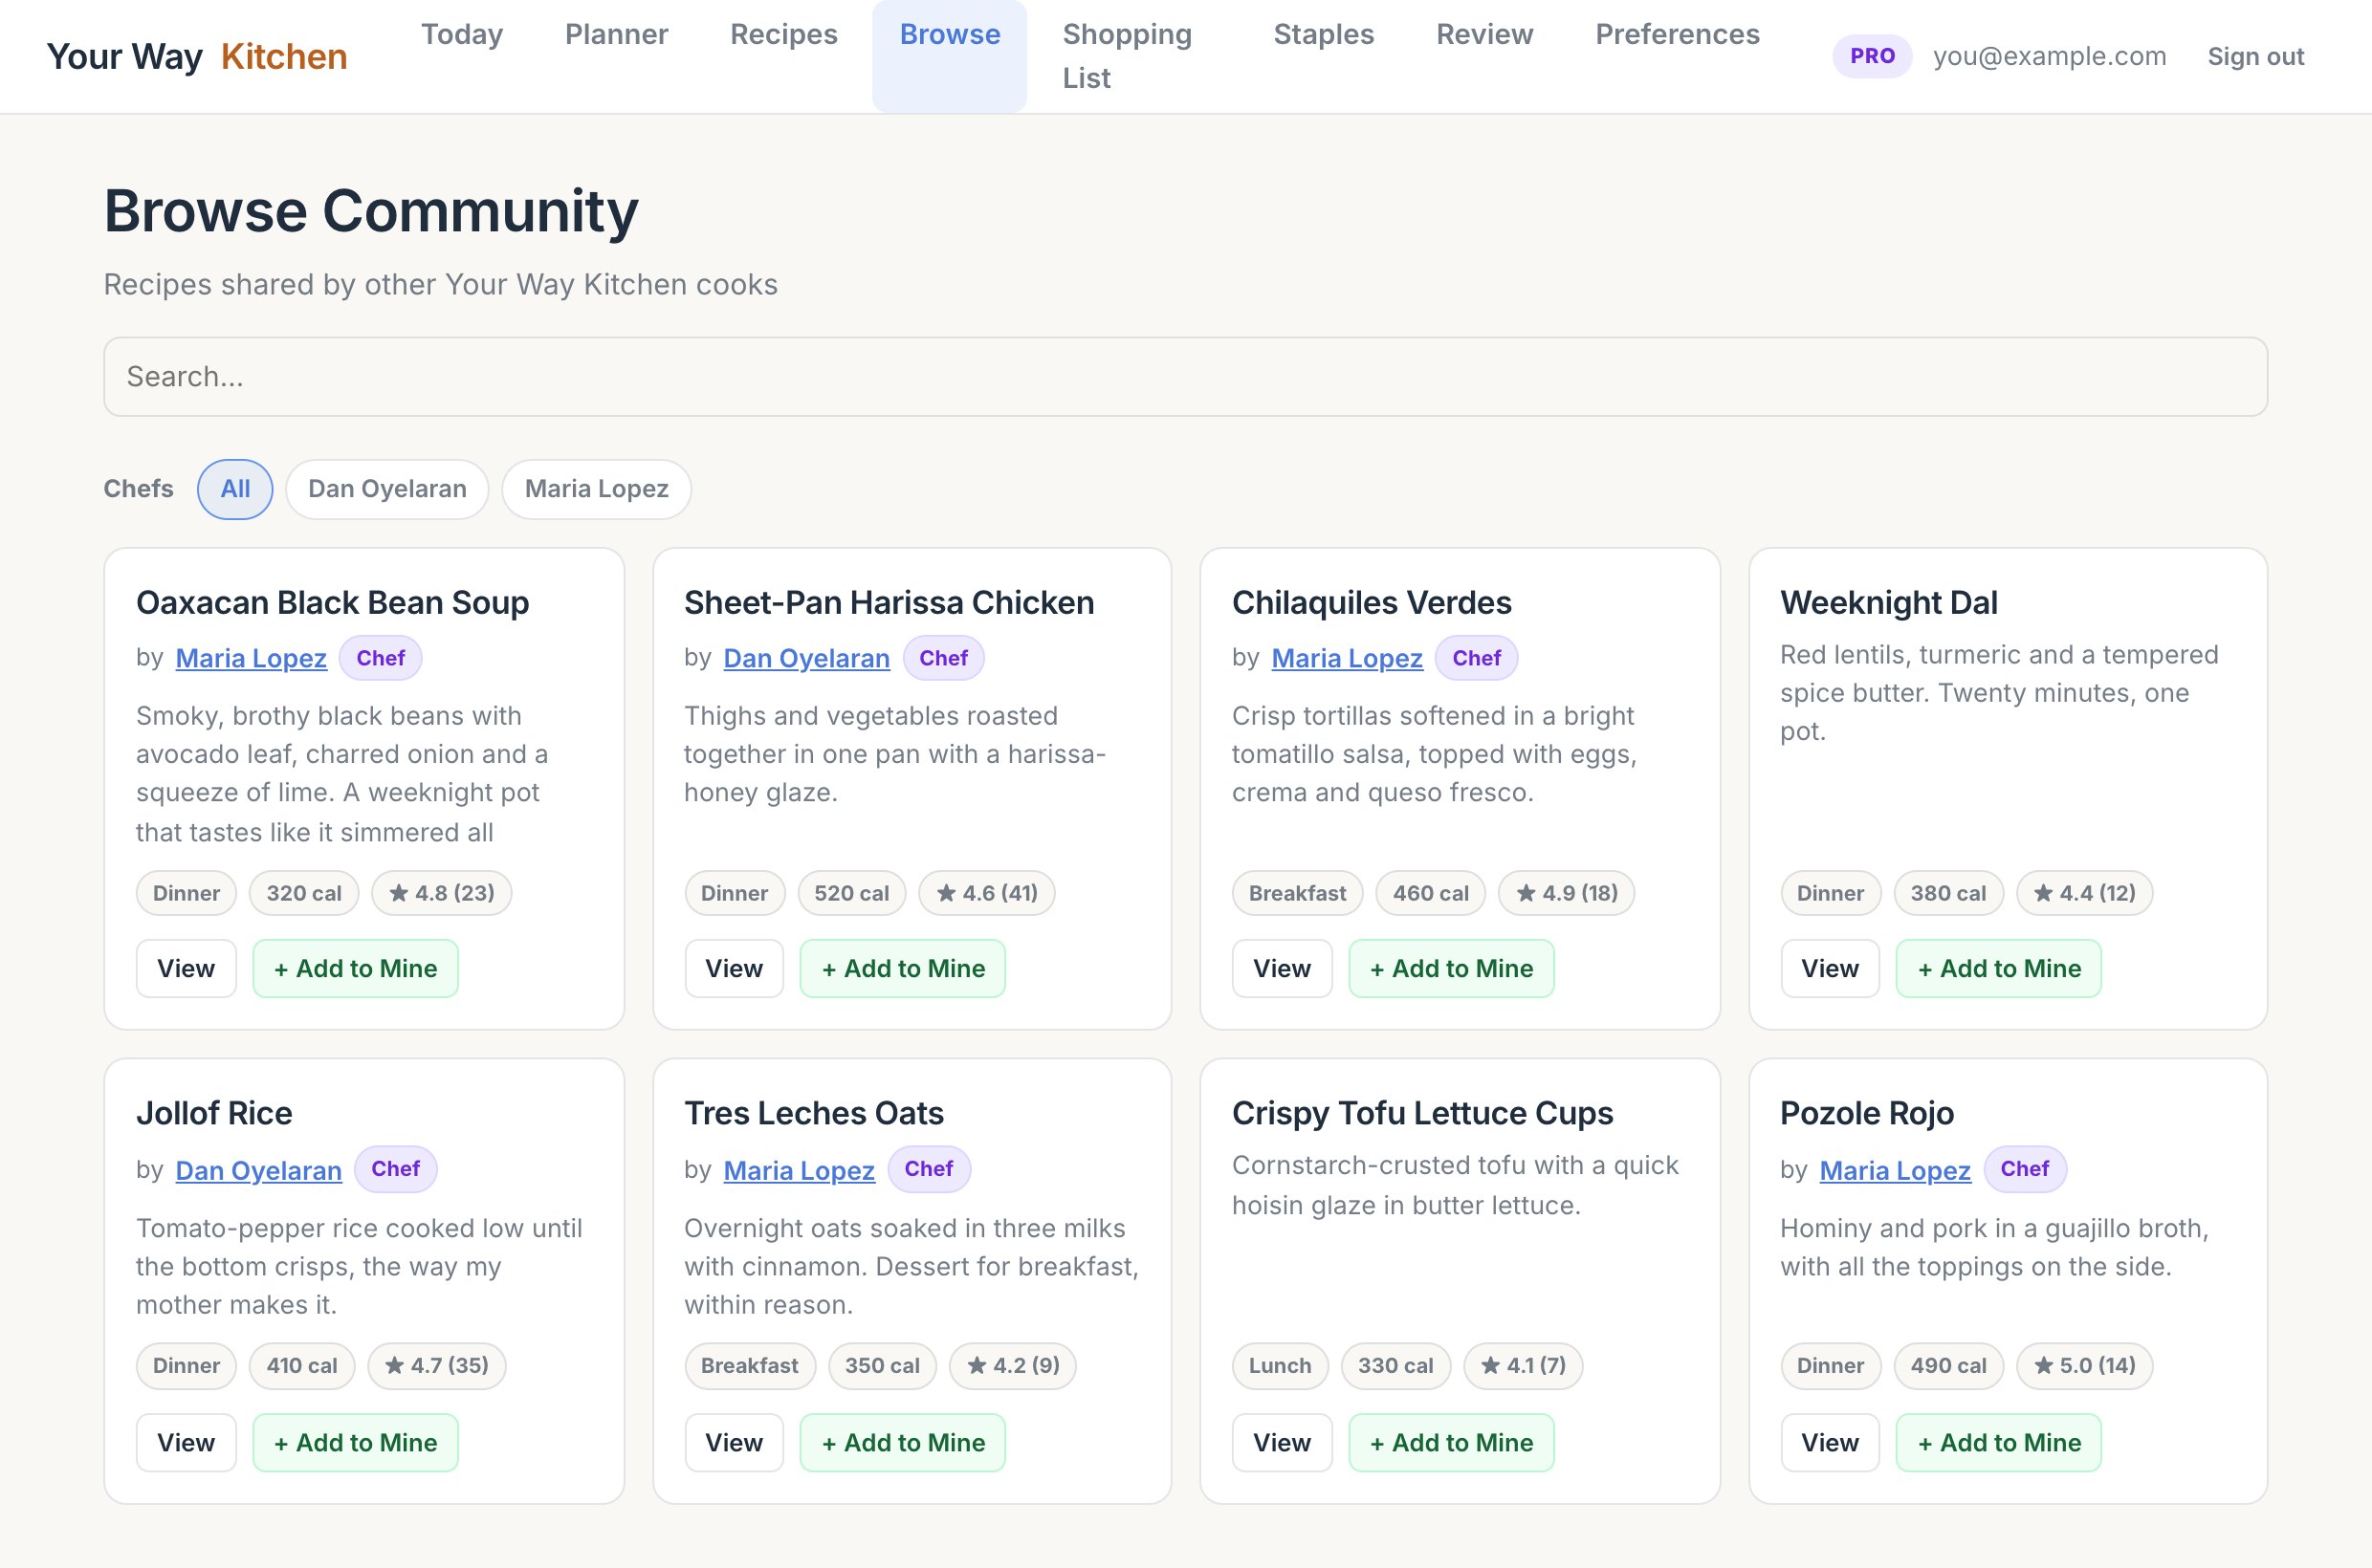Switch to the Review tab
This screenshot has width=2372, height=1568.
click(1483, 34)
